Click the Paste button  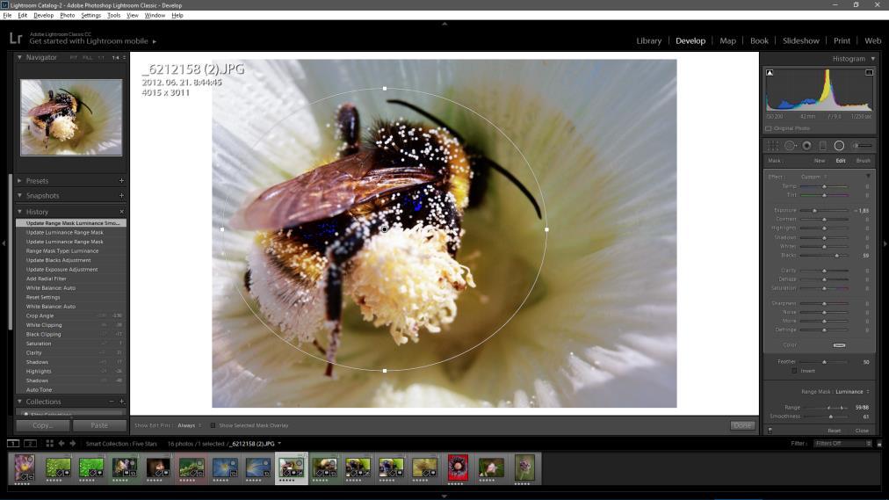99,425
